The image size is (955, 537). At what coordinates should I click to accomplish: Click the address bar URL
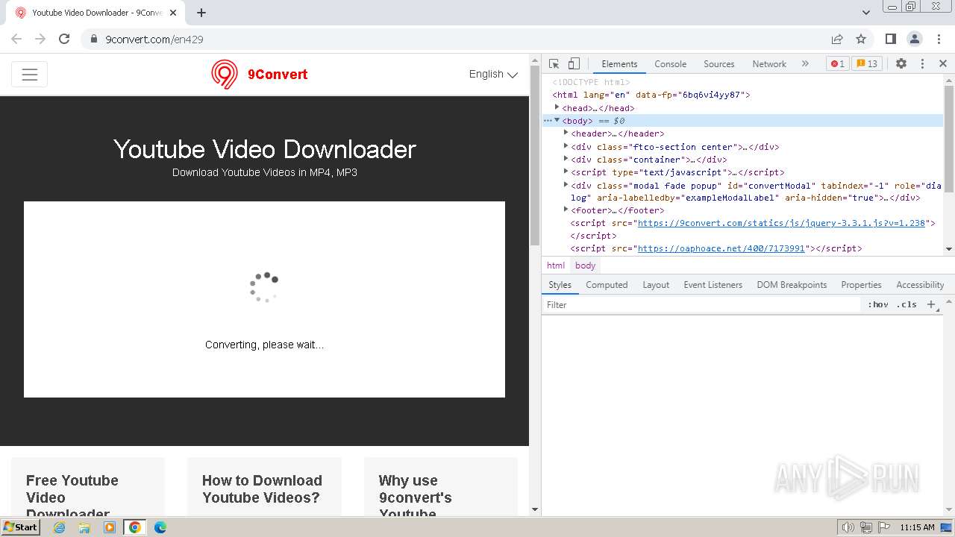tap(154, 40)
